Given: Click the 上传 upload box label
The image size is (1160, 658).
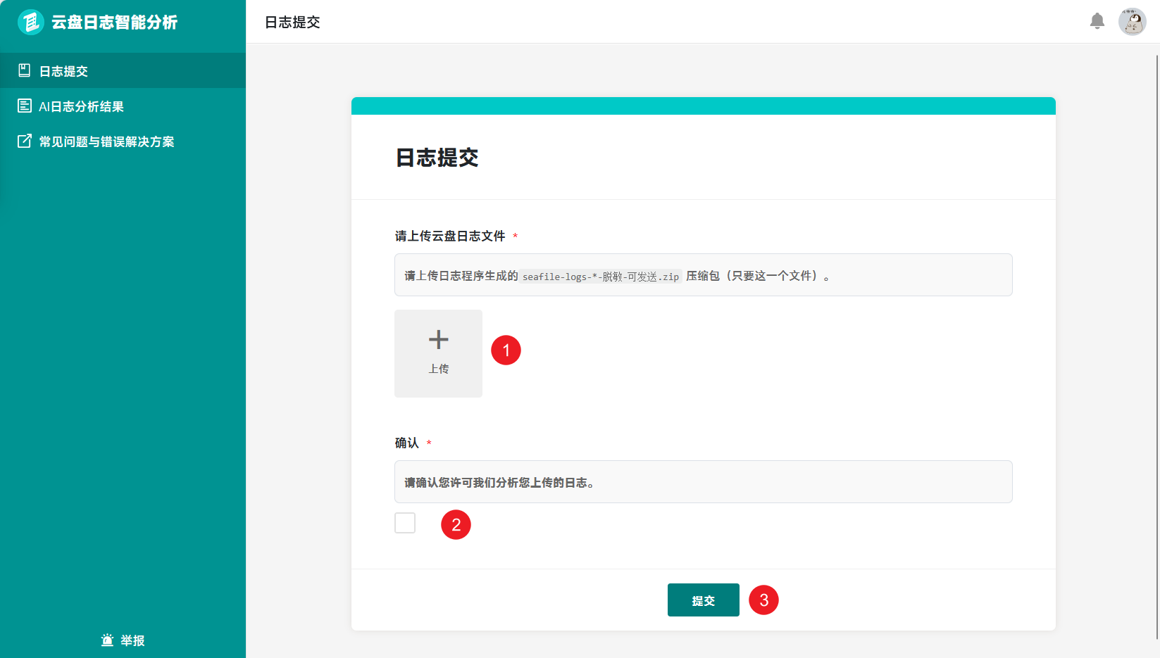Looking at the screenshot, I should (x=438, y=369).
